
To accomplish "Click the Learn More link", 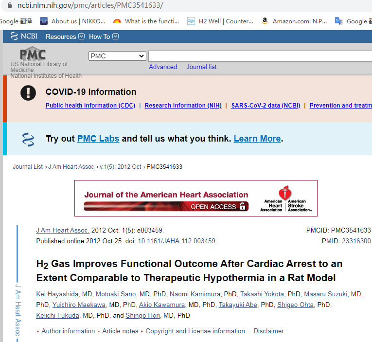I will 257,139.
